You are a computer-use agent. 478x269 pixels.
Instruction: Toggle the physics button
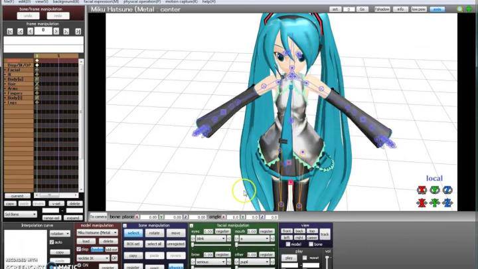click(x=176, y=266)
